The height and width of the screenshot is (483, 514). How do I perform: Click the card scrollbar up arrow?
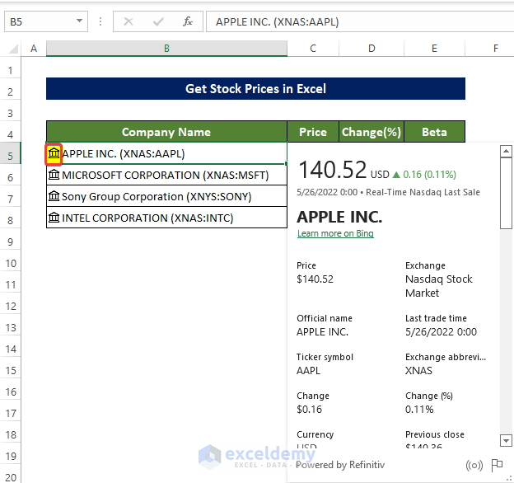click(x=506, y=151)
